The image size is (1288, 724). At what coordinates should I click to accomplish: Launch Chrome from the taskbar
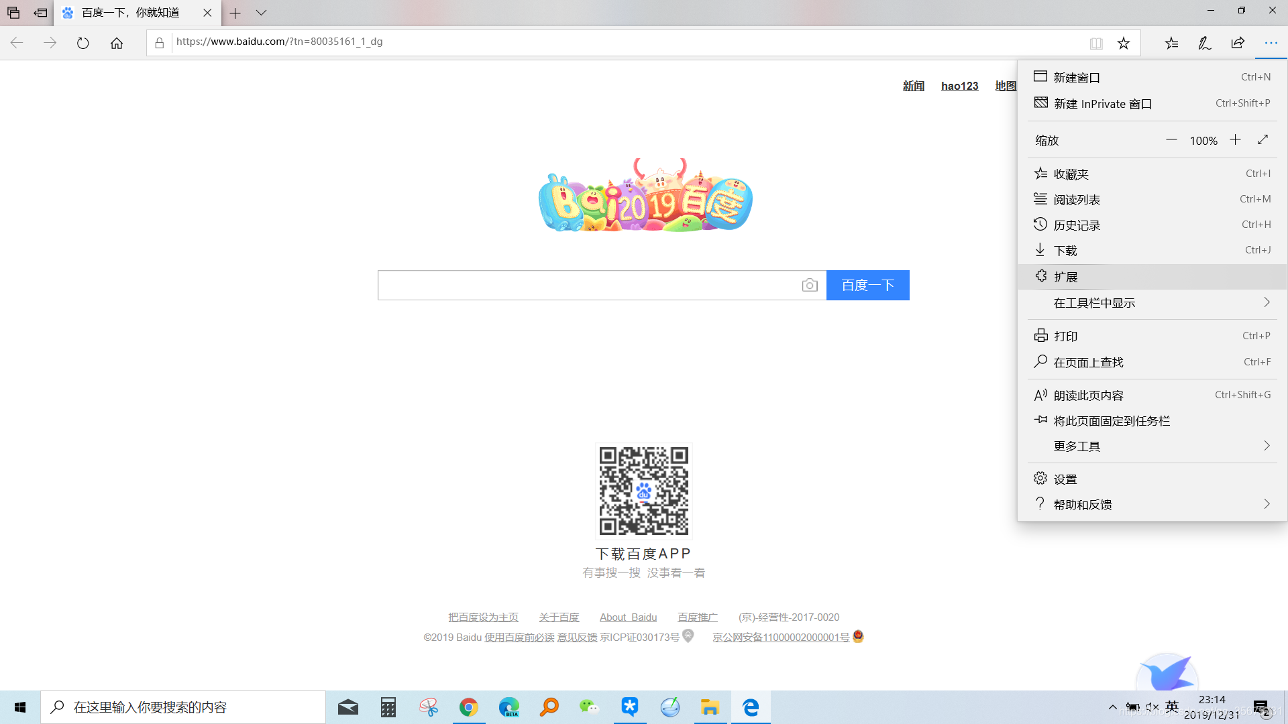[469, 707]
